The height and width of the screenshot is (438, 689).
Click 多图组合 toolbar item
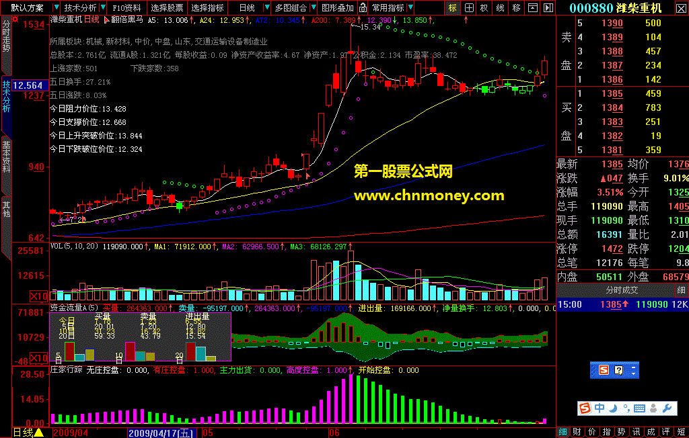point(291,8)
